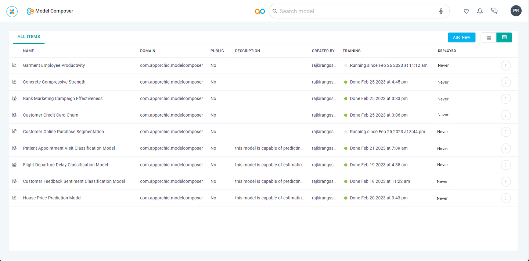This screenshot has height=261, width=529.
Task: Open favorites via the heart icon
Action: 466,11
